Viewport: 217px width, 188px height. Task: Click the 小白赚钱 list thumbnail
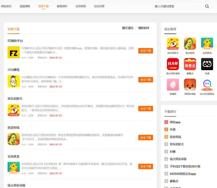pyautogui.click(x=14, y=80)
